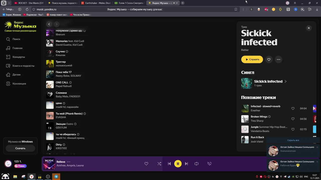Click the Believe album cover in the player

(x=49, y=164)
